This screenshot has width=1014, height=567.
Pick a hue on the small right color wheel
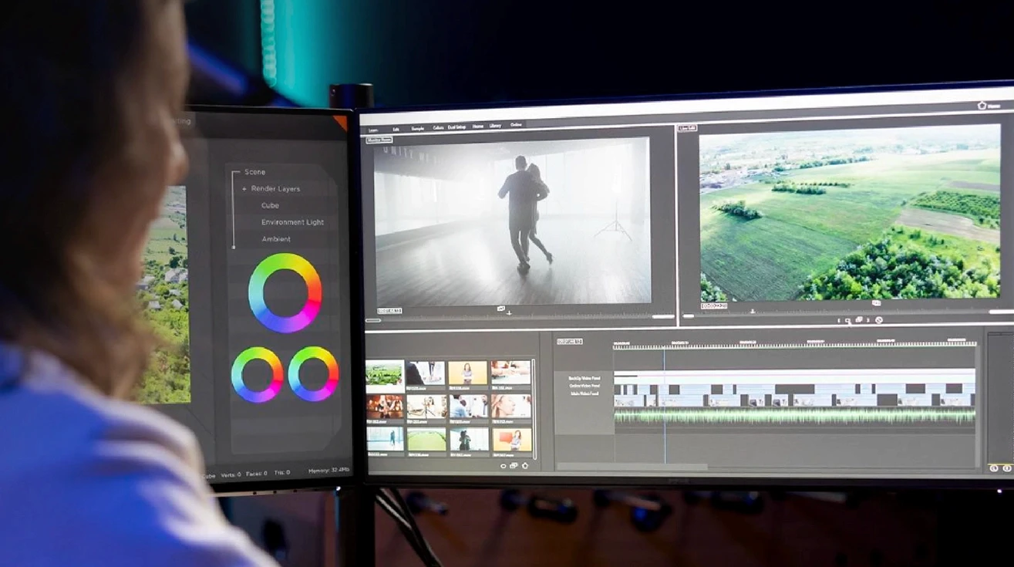[x=313, y=373]
